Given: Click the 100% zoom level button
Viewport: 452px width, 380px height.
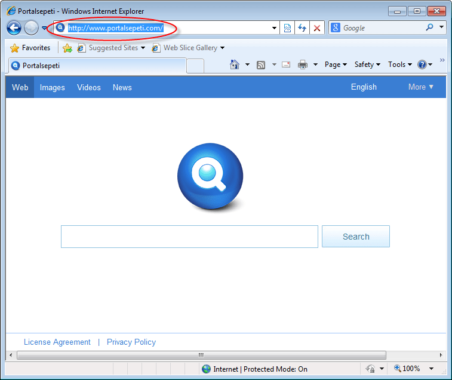Looking at the screenshot, I should [407, 369].
